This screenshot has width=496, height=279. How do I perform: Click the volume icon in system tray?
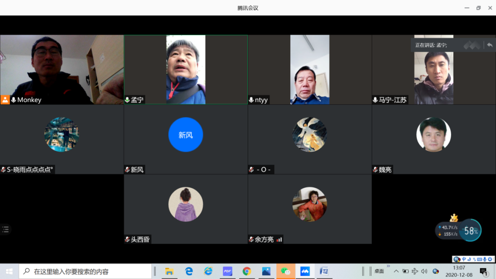[424, 271]
